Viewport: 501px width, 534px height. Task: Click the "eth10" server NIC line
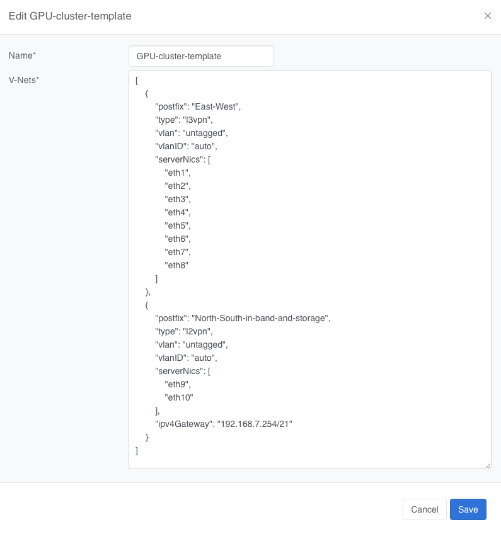(179, 397)
